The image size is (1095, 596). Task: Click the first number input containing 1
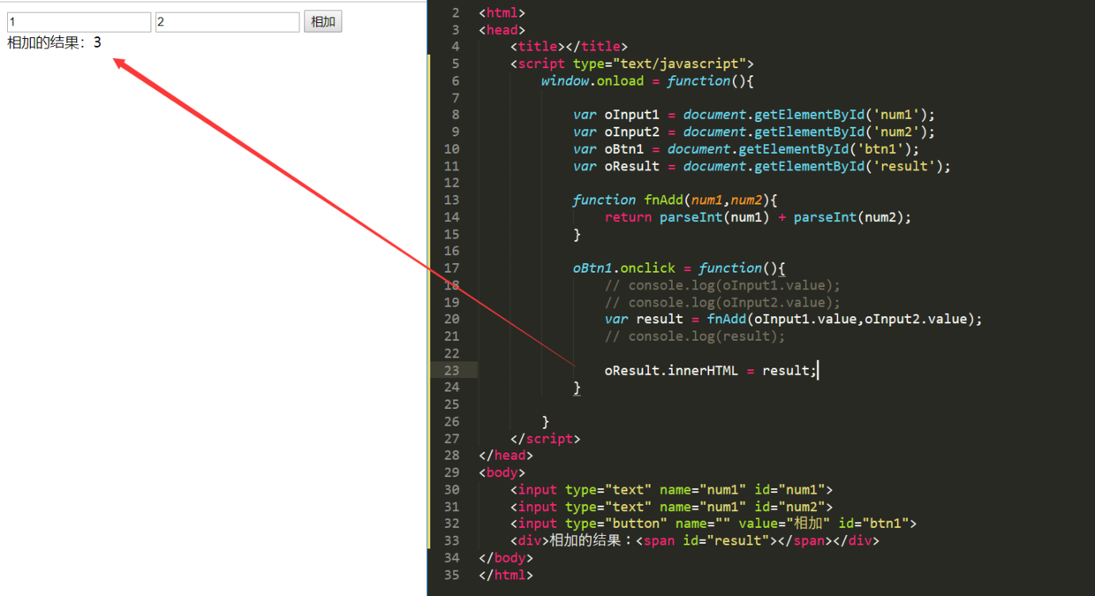click(x=79, y=22)
